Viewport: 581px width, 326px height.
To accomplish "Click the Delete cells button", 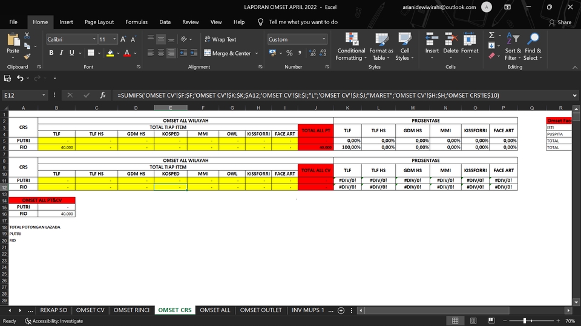I will pos(451,46).
